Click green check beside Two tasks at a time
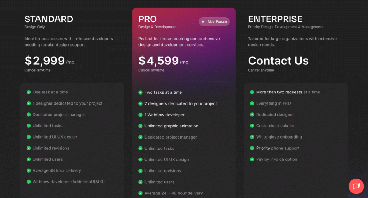The height and width of the screenshot is (198, 368). (x=141, y=92)
